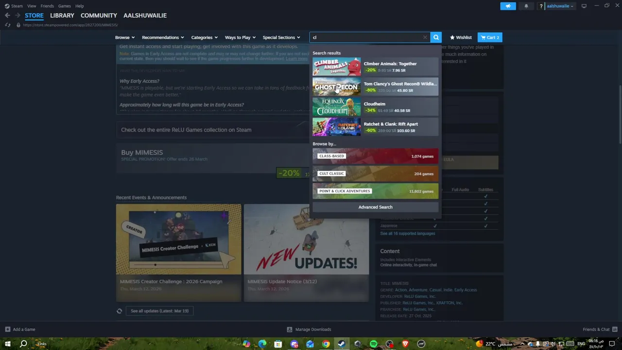Switch to the LIBRARY tab
Viewport: 622px width, 350px height.
tap(62, 16)
